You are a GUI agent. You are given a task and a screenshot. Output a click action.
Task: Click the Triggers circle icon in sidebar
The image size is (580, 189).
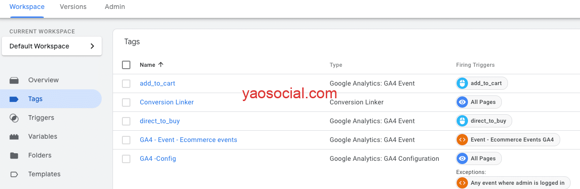click(14, 118)
